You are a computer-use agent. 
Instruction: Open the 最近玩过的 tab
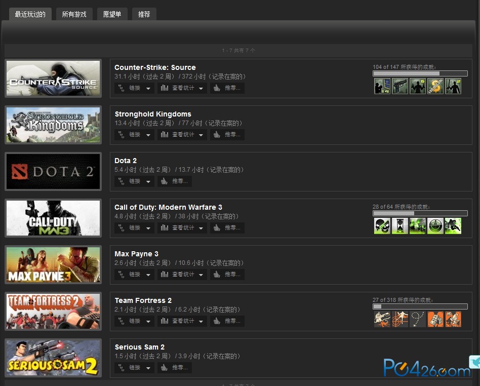(x=30, y=14)
